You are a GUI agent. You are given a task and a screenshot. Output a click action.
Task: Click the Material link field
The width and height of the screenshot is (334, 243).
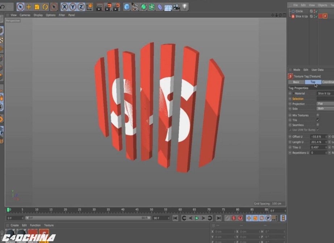pos(325,93)
